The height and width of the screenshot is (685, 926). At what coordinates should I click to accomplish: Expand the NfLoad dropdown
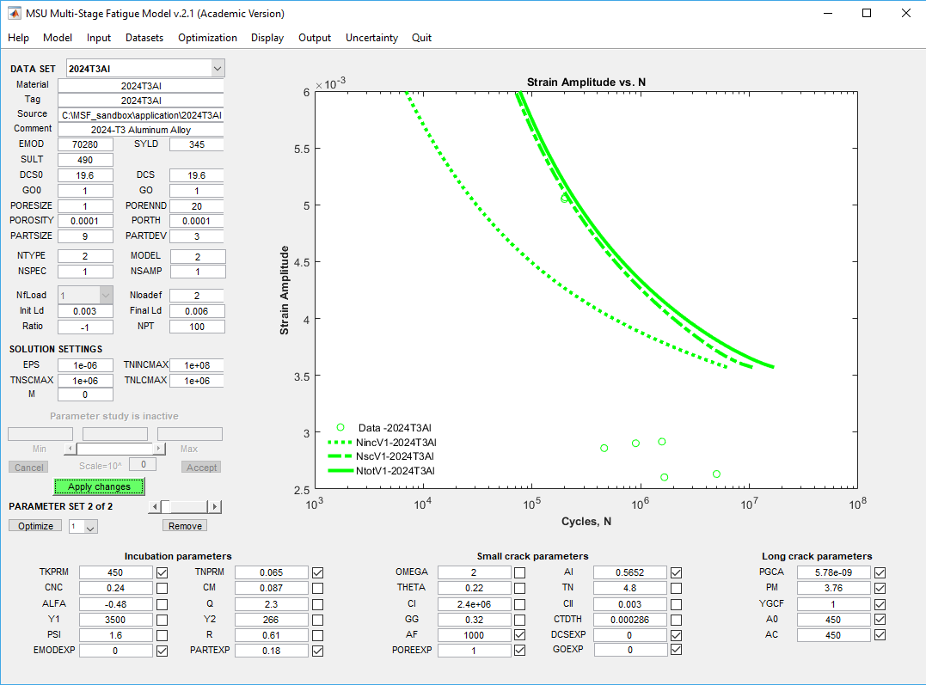tap(106, 295)
